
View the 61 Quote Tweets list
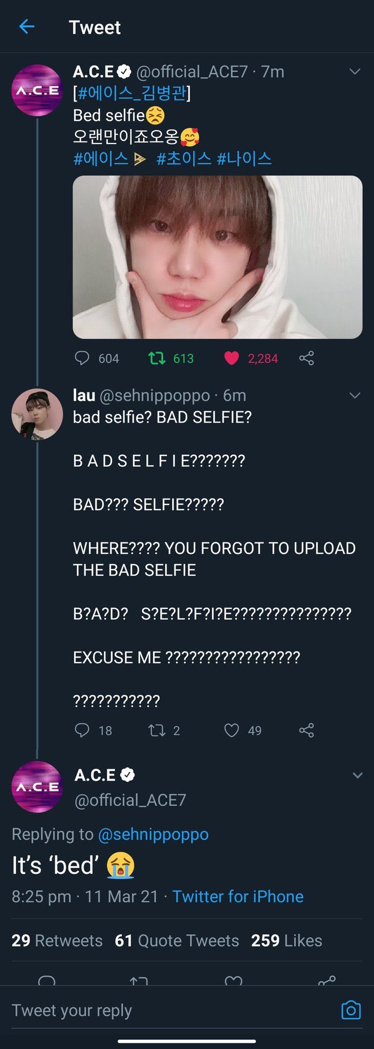coord(177,940)
